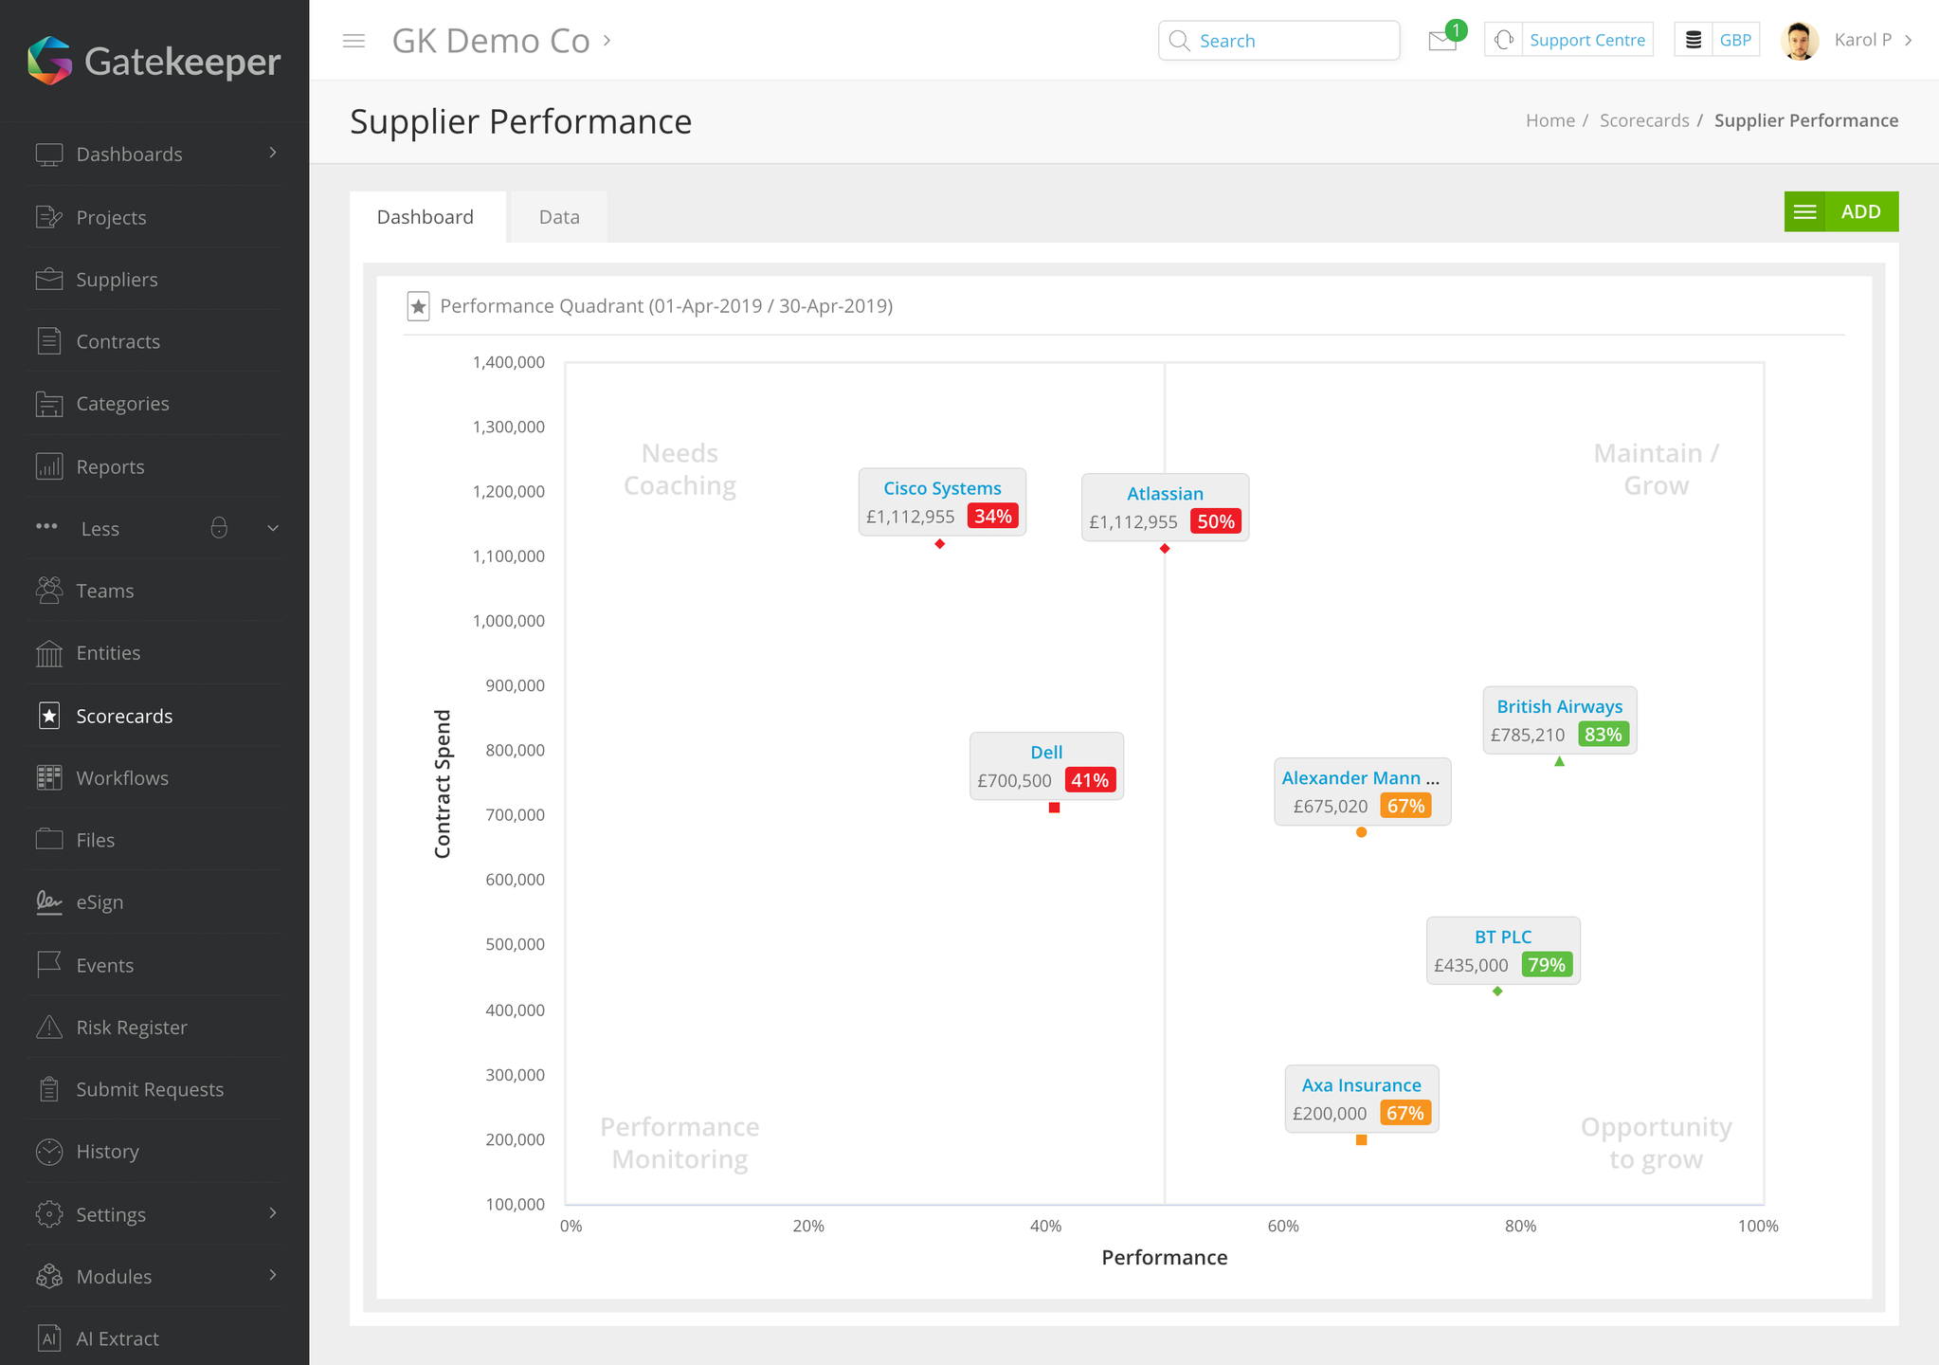Click the mail notification envelope icon
Screen dimensions: 1939x1365
point(1441,41)
